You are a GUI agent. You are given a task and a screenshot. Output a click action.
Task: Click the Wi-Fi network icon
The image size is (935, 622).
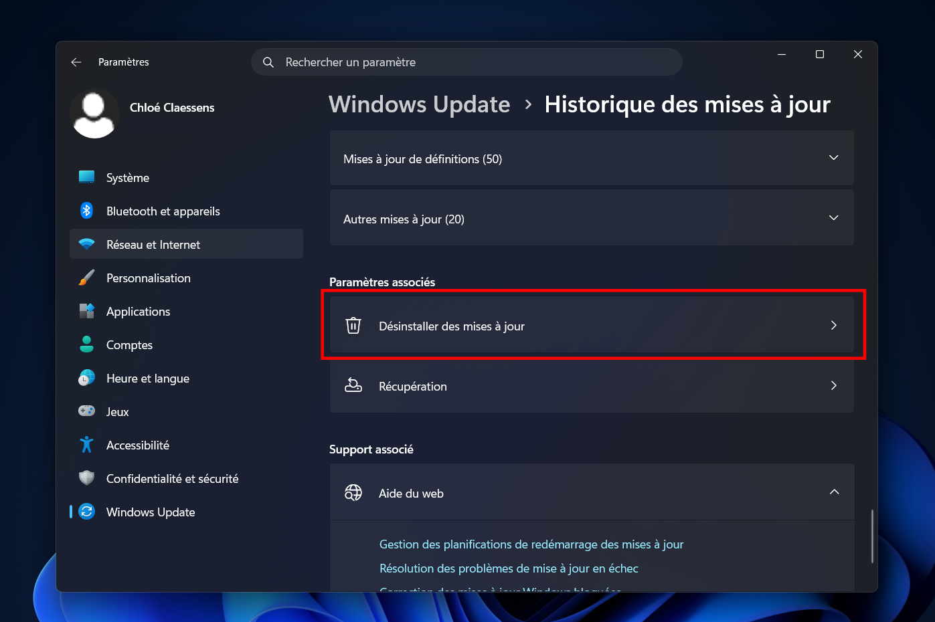[87, 244]
